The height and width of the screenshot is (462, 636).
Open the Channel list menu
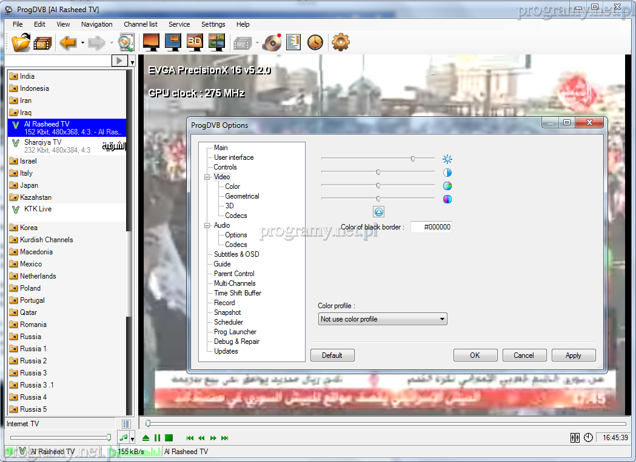[x=140, y=24]
